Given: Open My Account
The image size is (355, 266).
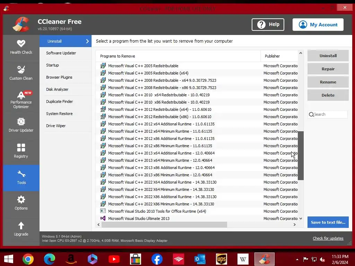Looking at the screenshot, I should click(x=318, y=25).
